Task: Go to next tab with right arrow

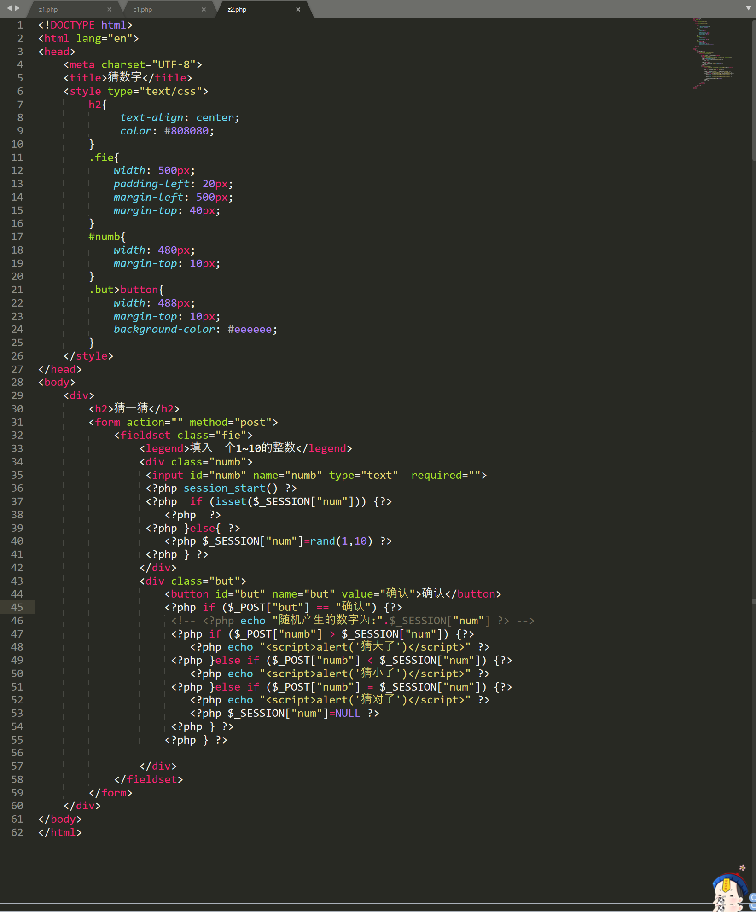Action: pyautogui.click(x=17, y=8)
